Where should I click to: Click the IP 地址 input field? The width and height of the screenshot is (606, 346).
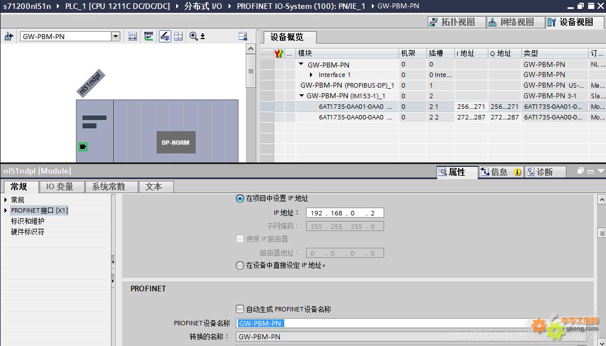345,213
